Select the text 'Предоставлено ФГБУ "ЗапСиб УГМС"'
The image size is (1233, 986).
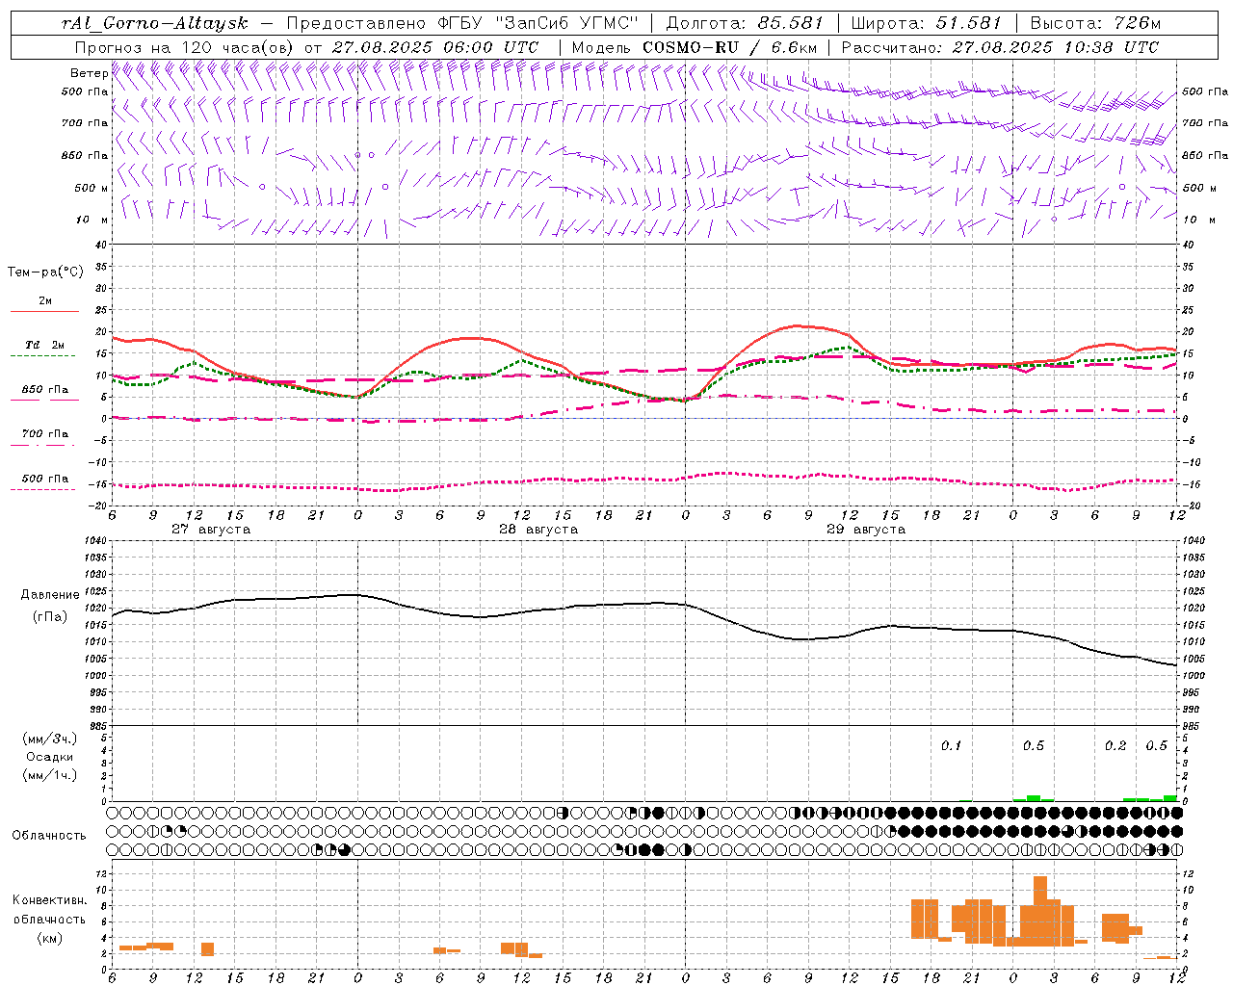tap(462, 23)
